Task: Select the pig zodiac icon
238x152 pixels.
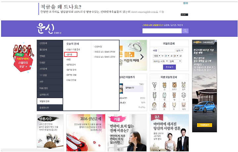Action: (x=184, y=105)
